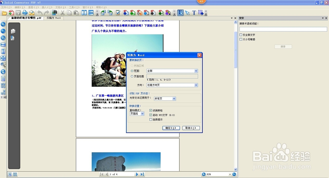The height and width of the screenshot is (178, 329).
Task: Open the 编辑 menu
Action: click(20, 7)
